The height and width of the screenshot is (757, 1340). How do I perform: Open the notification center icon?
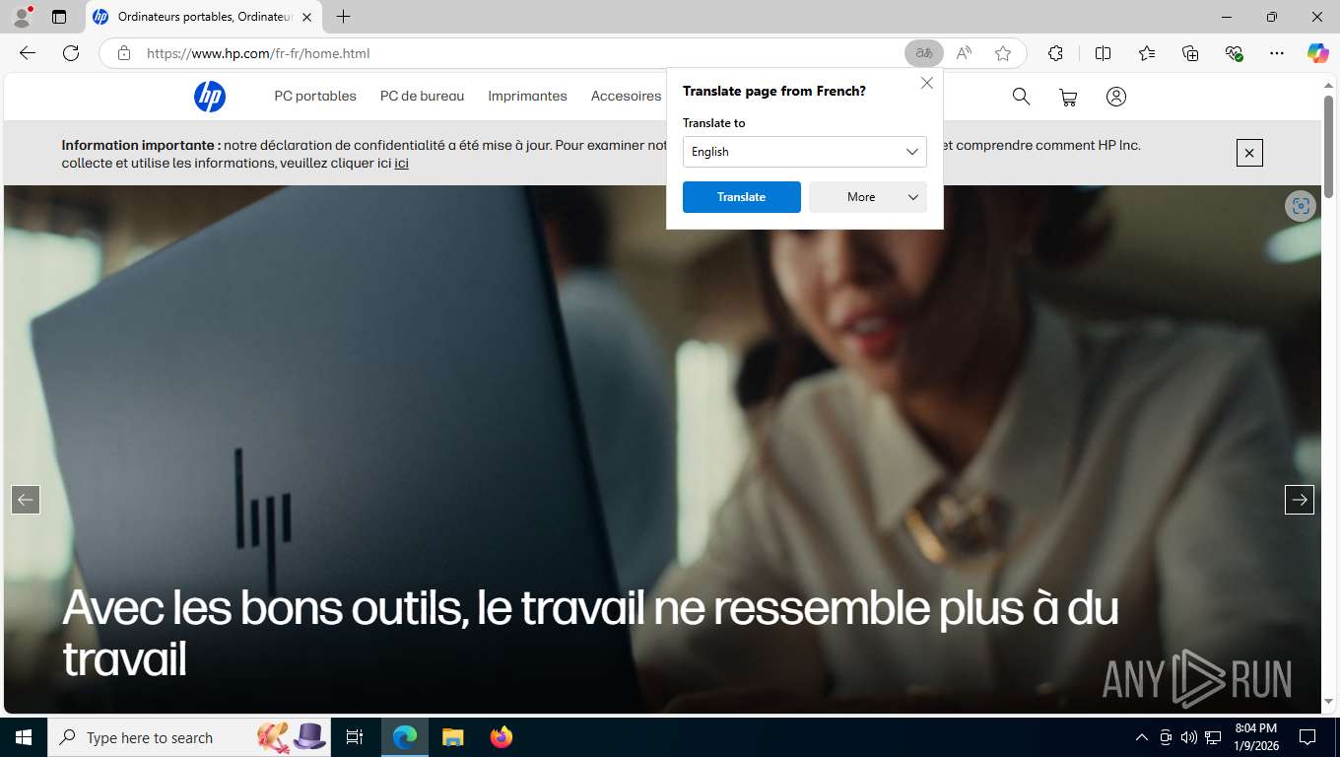pyautogui.click(x=1307, y=737)
